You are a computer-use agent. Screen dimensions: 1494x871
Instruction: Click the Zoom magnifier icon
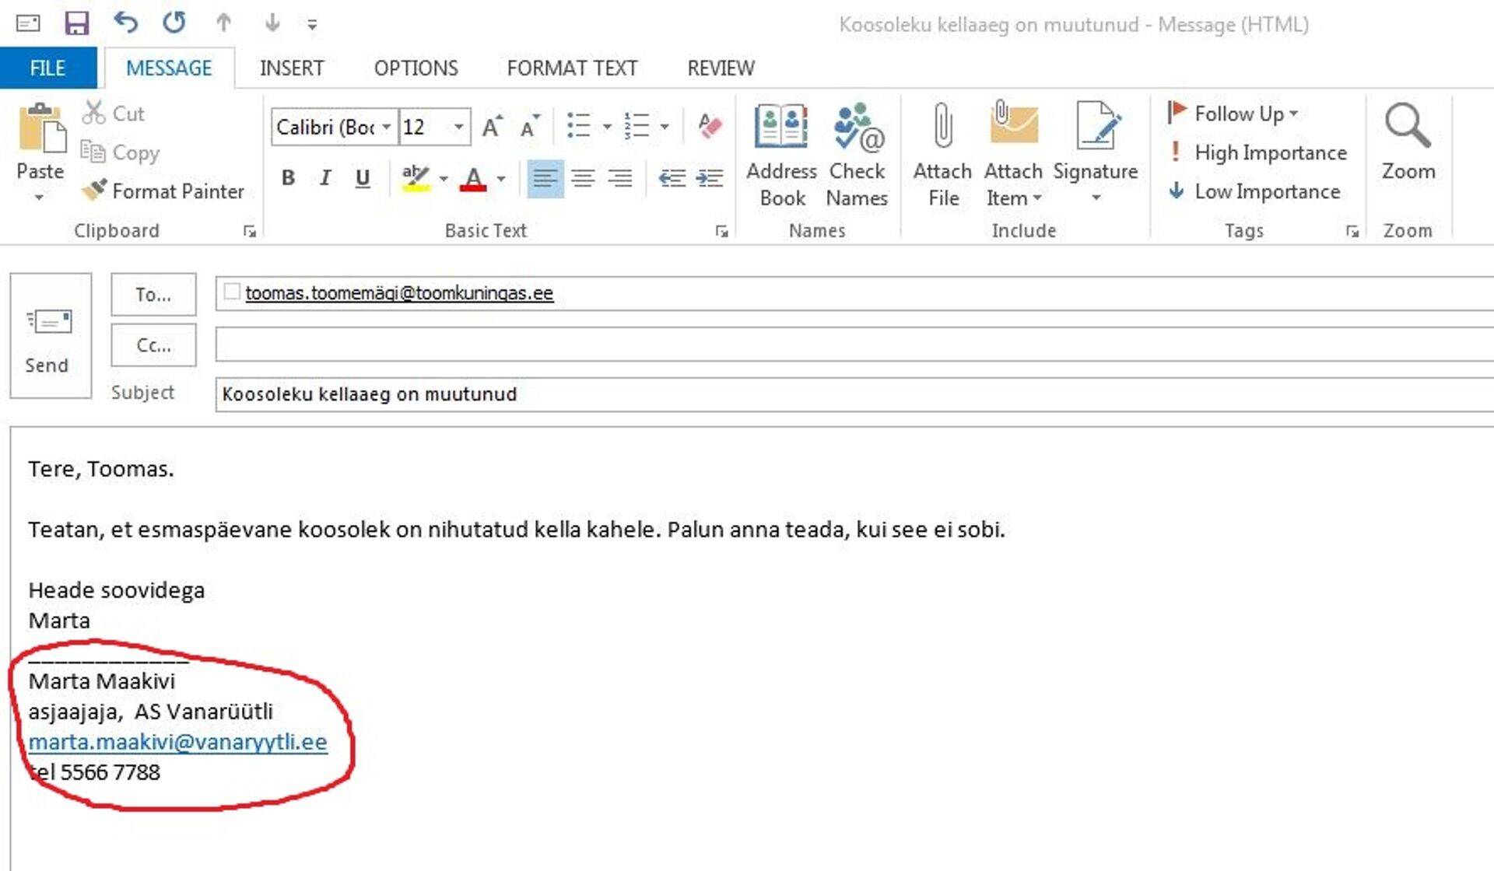[1407, 128]
